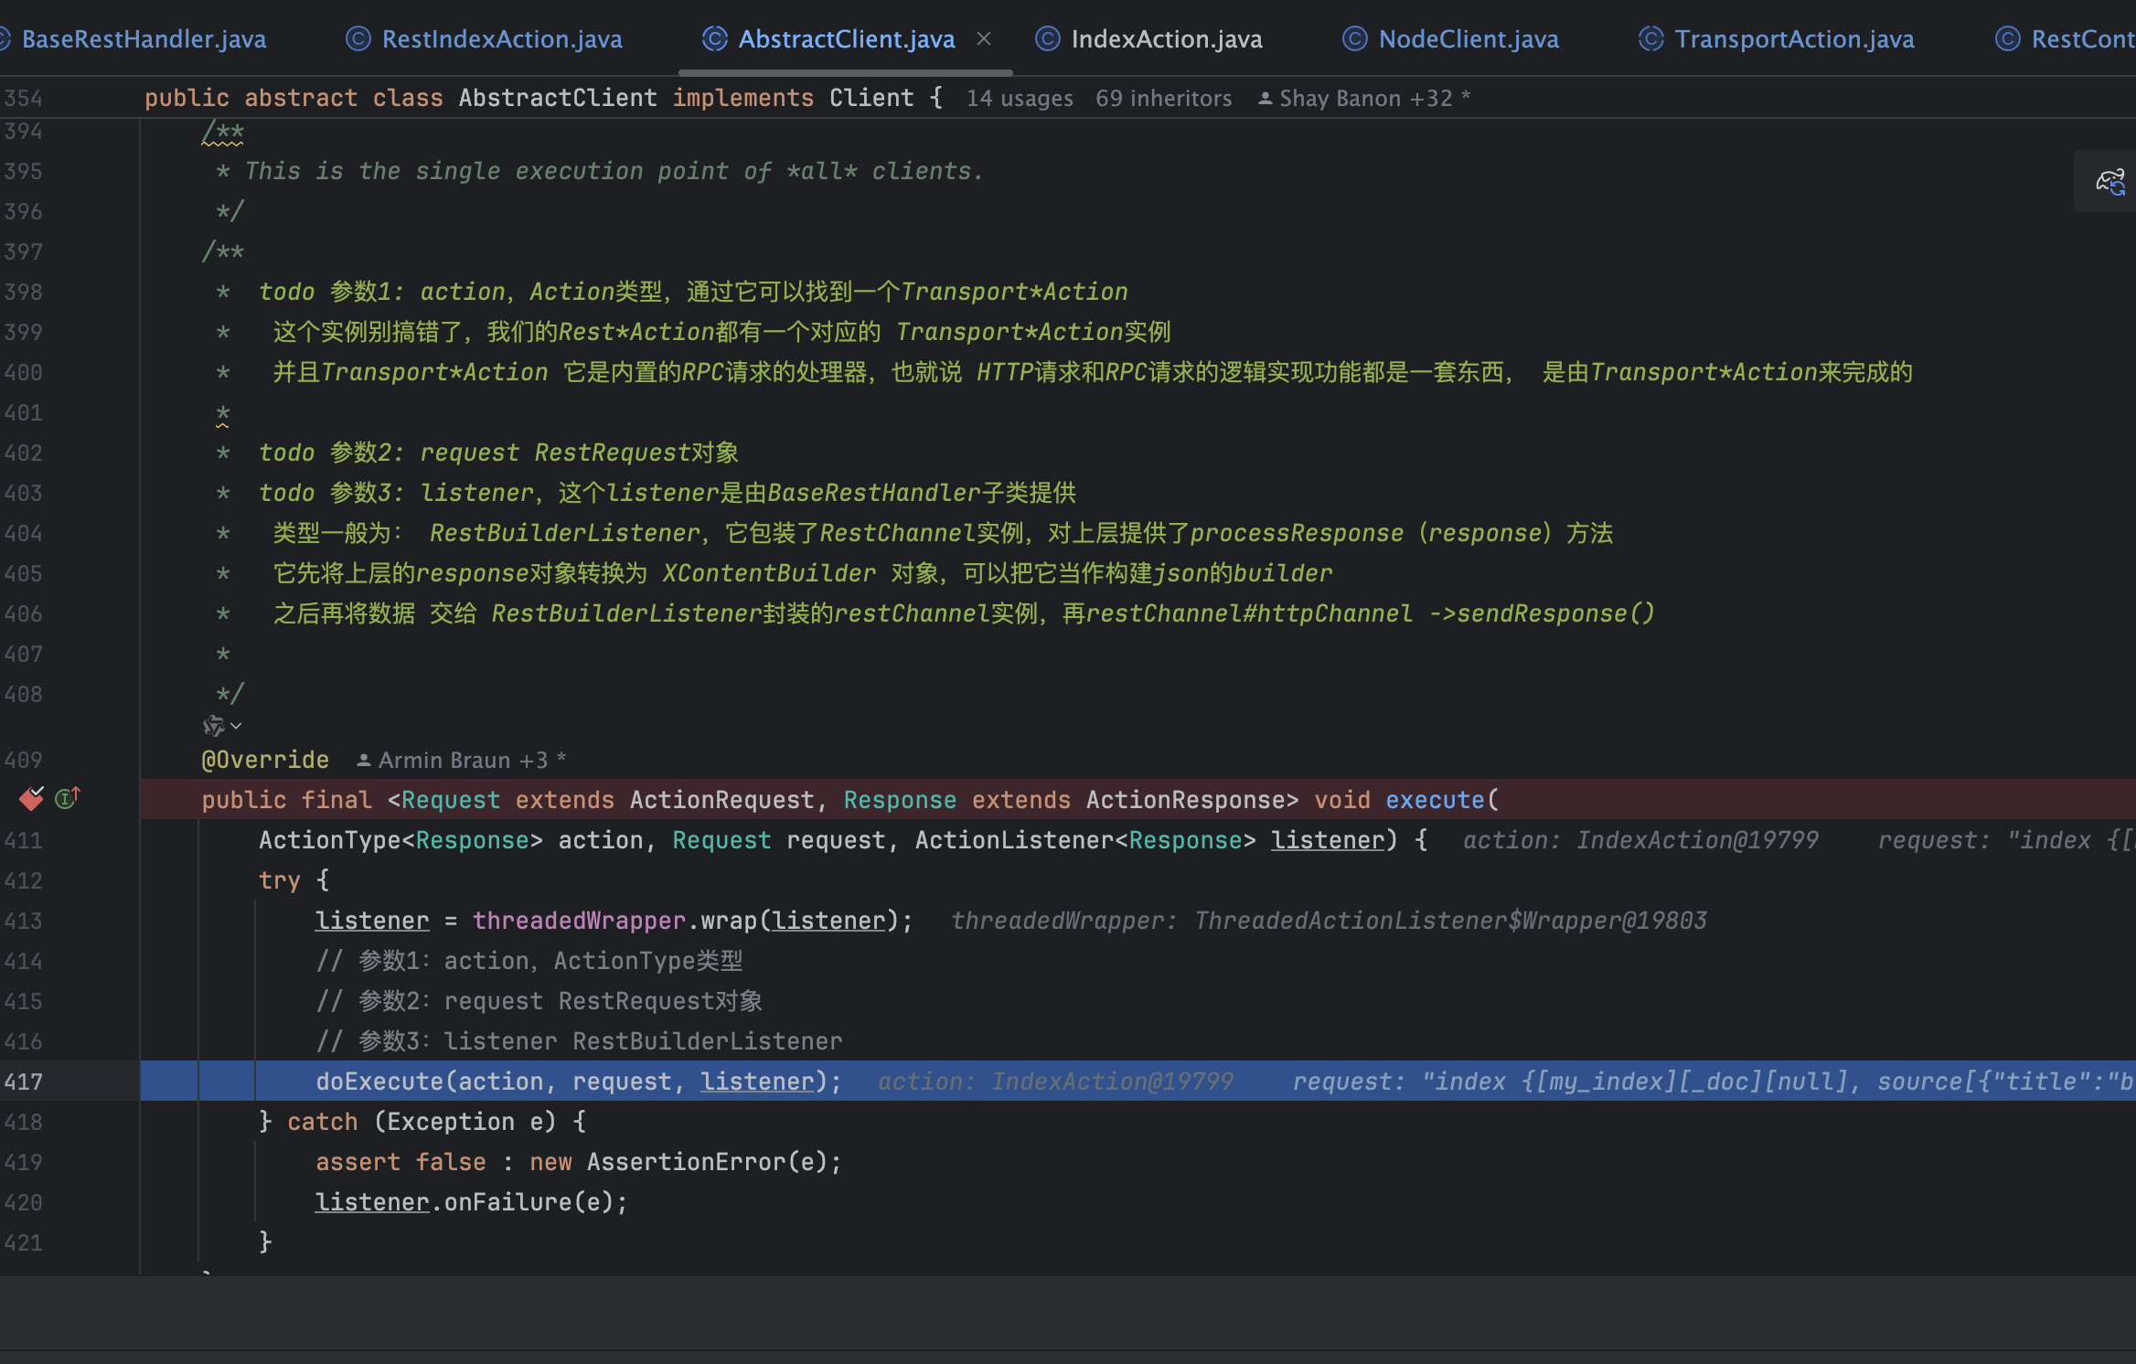This screenshot has height=1364, width=2136.
Task: Click the implements-method gutter icon
Action: 68,799
